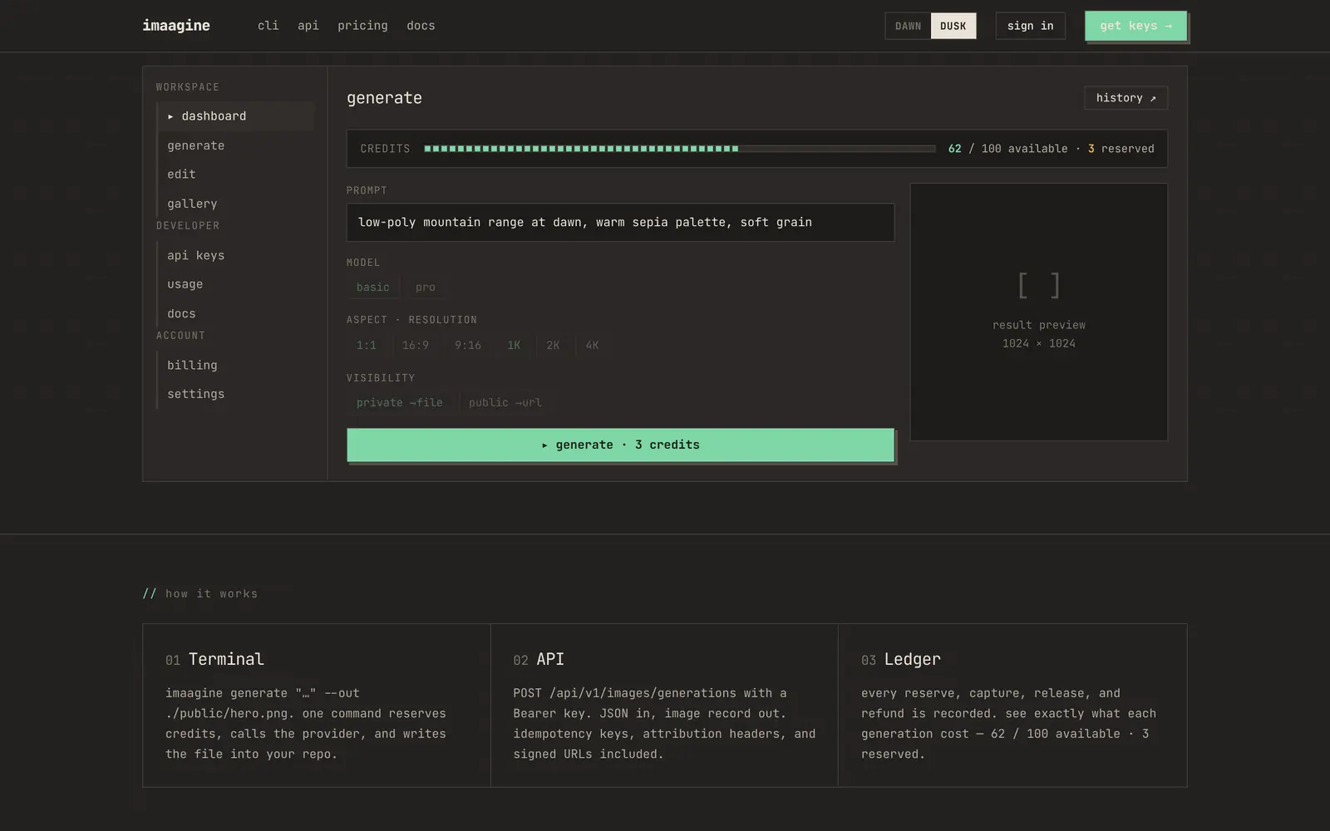Choose 16:9 aspect ratio
This screenshot has width=1330, height=831.
pos(416,346)
